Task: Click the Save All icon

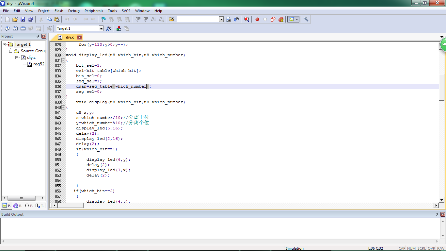Action: pyautogui.click(x=31, y=19)
